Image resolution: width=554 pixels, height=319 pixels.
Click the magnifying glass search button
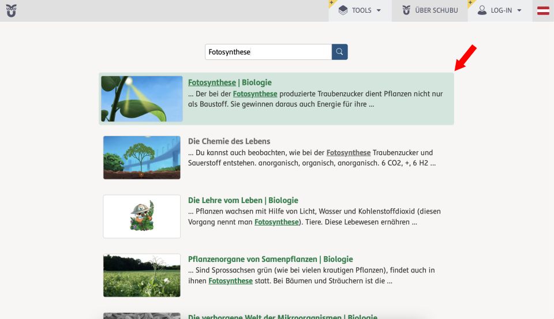[x=339, y=52]
